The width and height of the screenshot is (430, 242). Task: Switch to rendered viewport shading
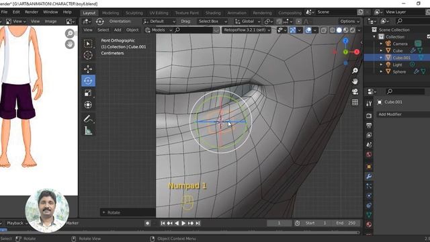(x=352, y=30)
